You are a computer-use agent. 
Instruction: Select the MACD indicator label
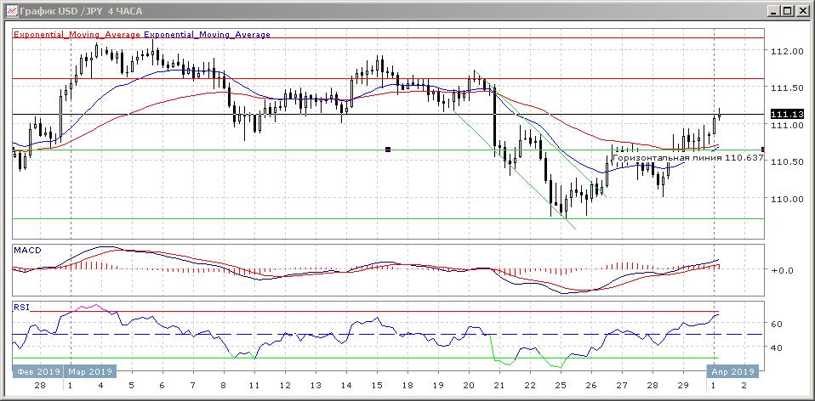[x=26, y=250]
